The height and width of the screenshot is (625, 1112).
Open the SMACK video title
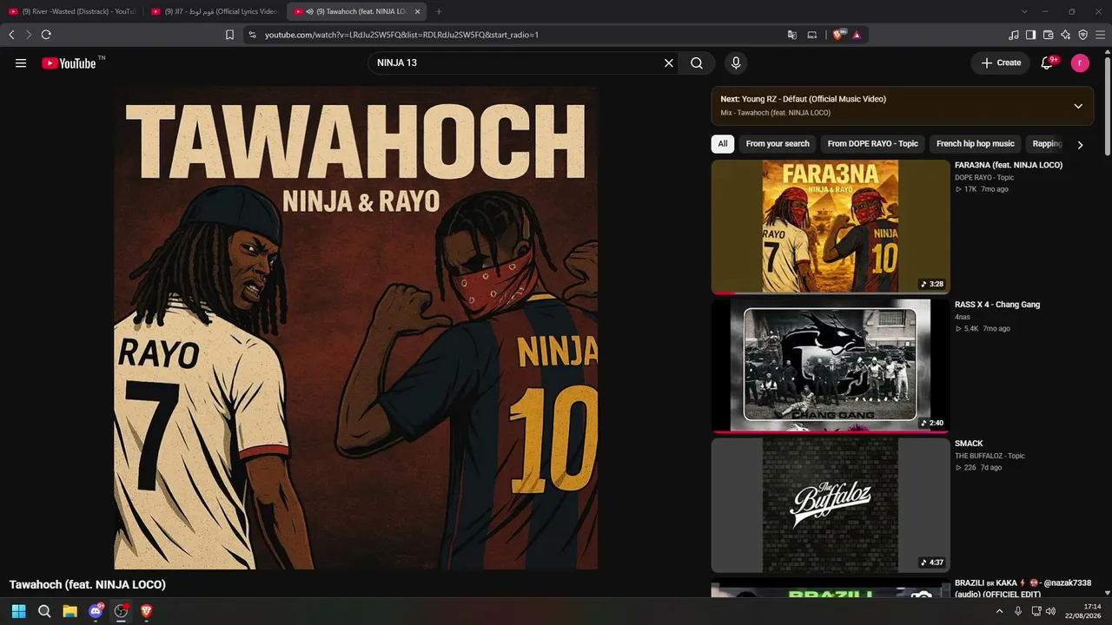tap(969, 444)
